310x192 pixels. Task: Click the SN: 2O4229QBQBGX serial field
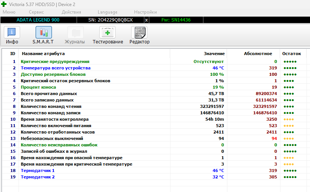click(111, 20)
